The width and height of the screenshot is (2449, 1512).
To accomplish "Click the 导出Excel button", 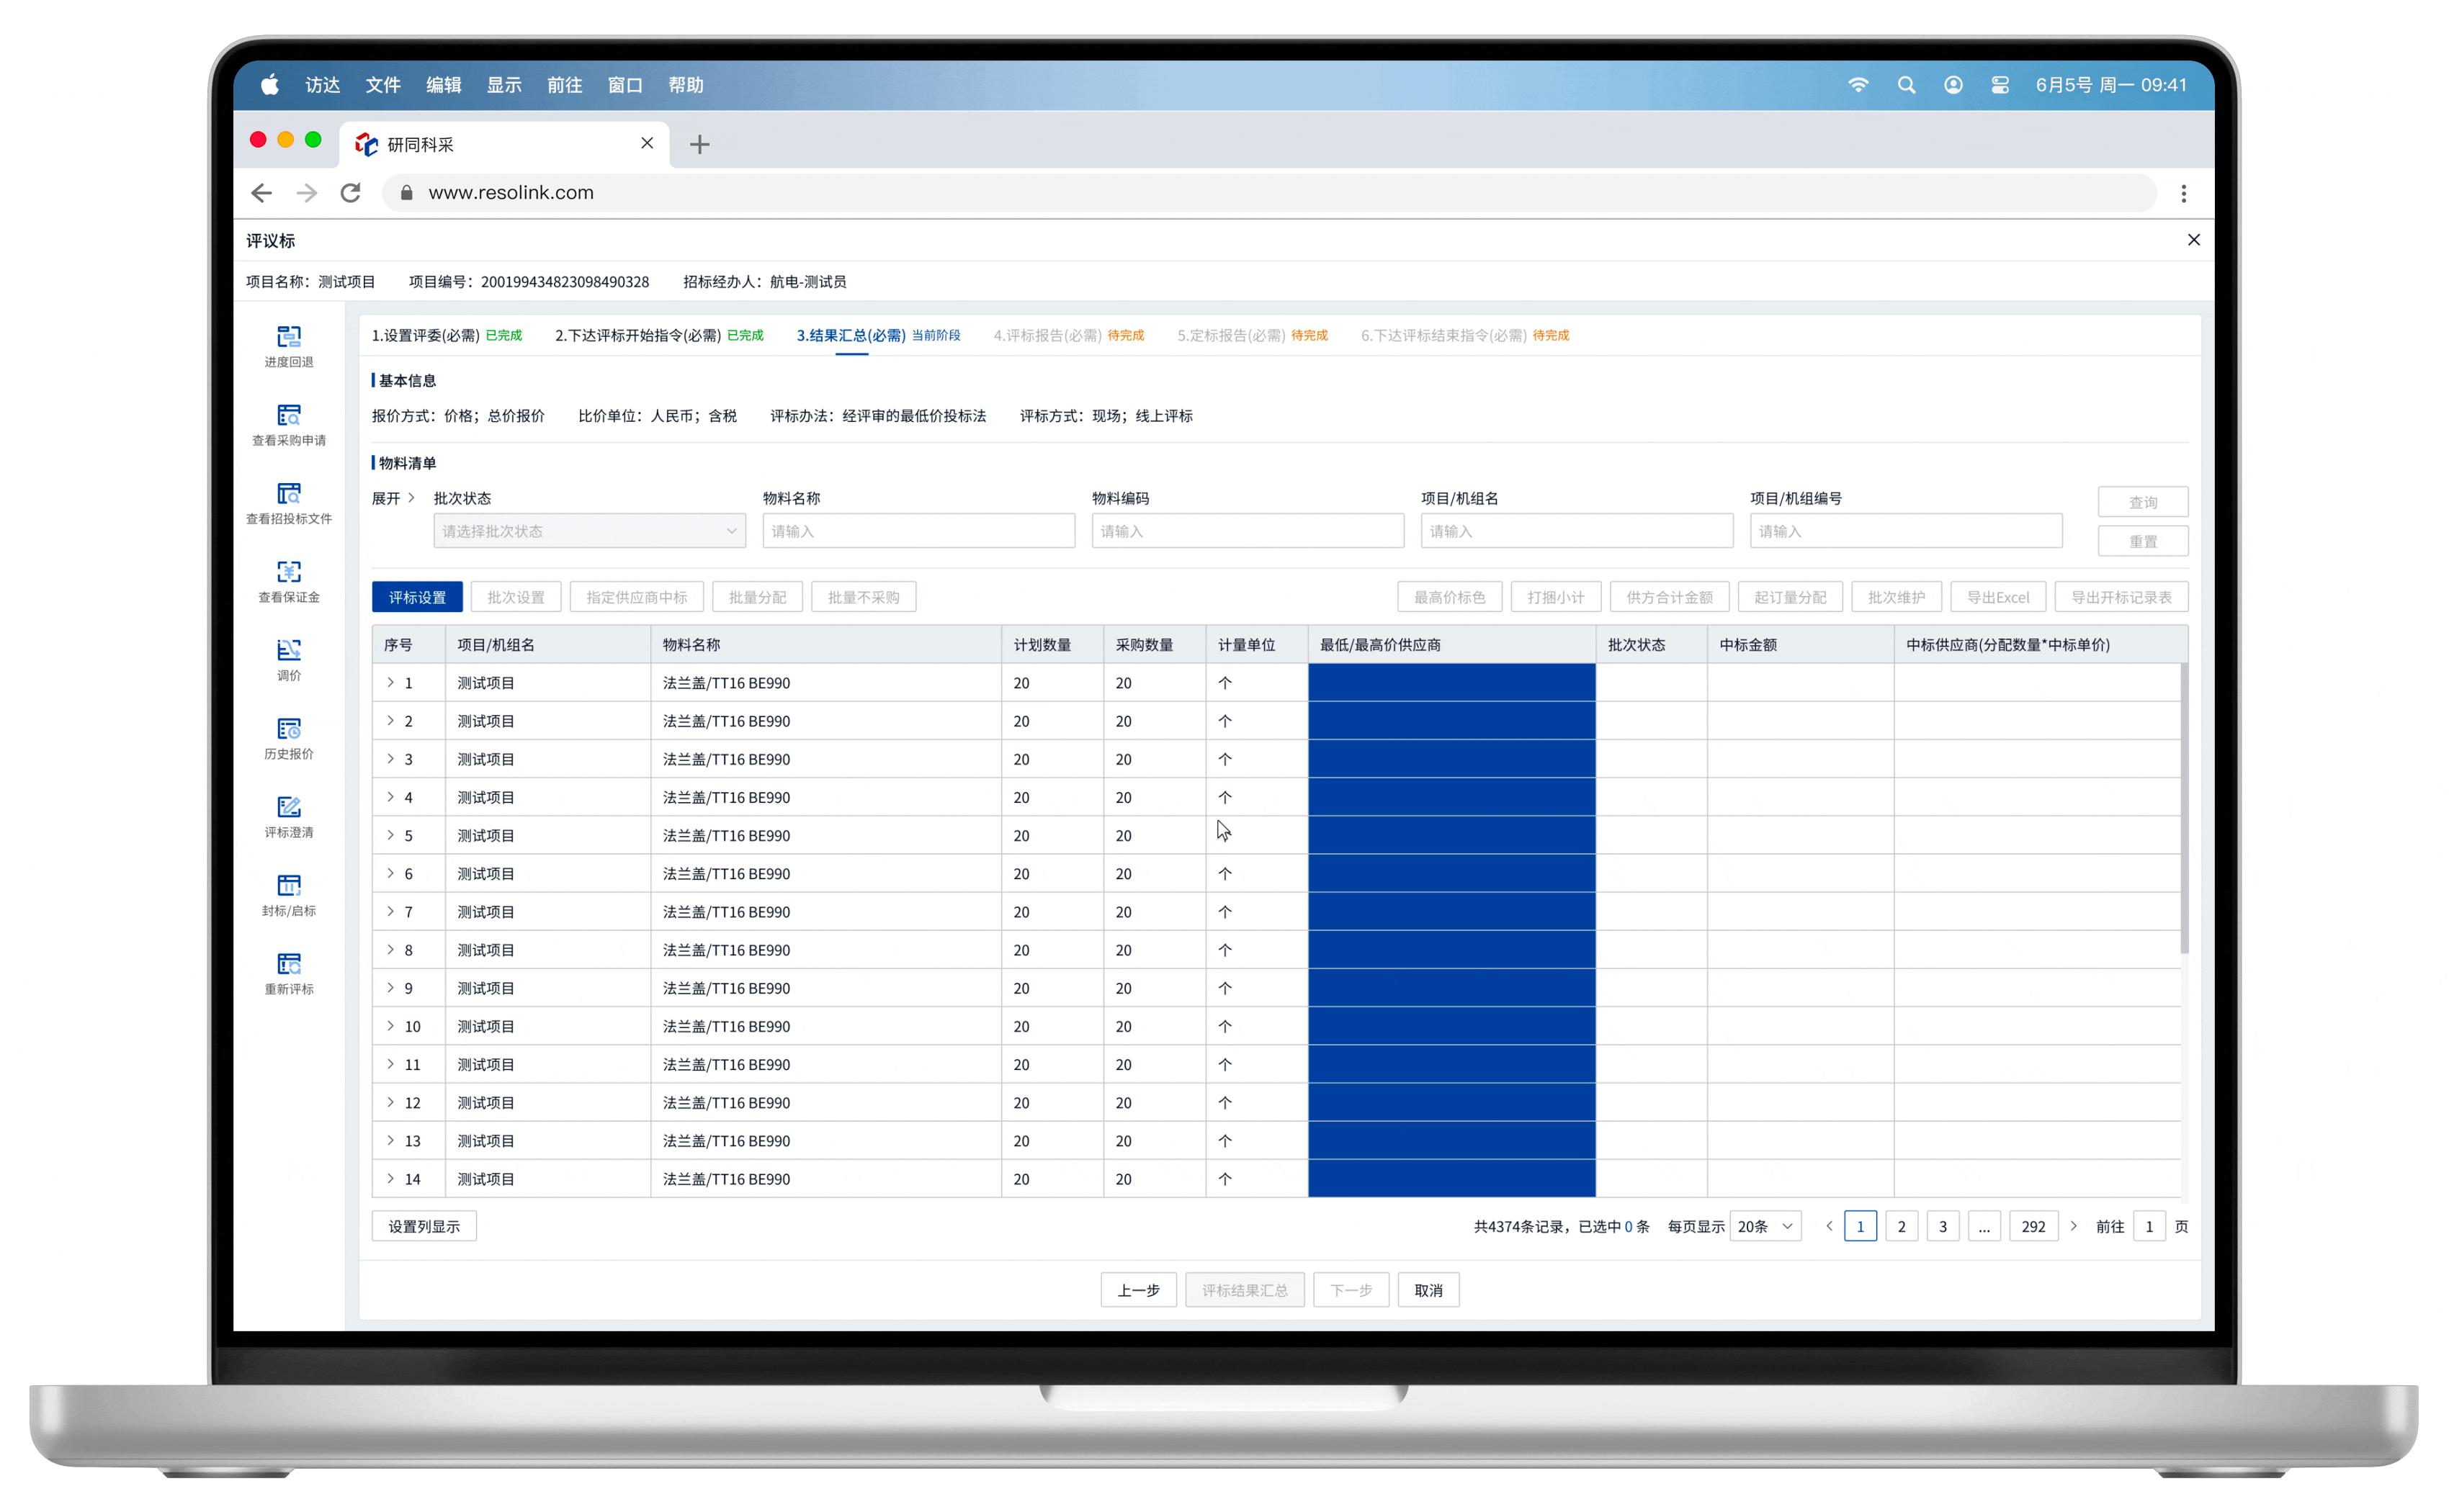I will (1998, 597).
